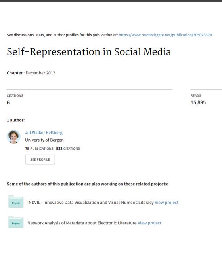Click the related projects heading text
This screenshot has height=269, width=222.
coord(88,184)
